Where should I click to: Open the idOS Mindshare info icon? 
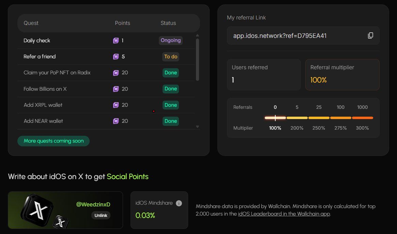(x=179, y=203)
